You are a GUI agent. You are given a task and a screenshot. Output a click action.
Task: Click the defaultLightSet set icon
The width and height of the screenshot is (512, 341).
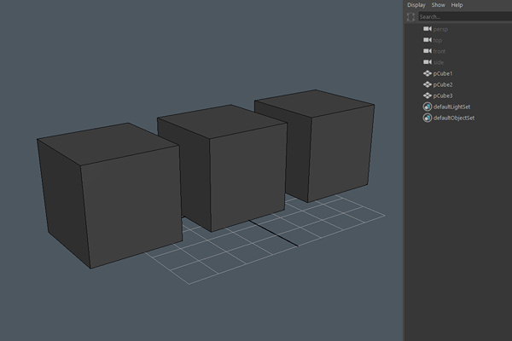(427, 107)
